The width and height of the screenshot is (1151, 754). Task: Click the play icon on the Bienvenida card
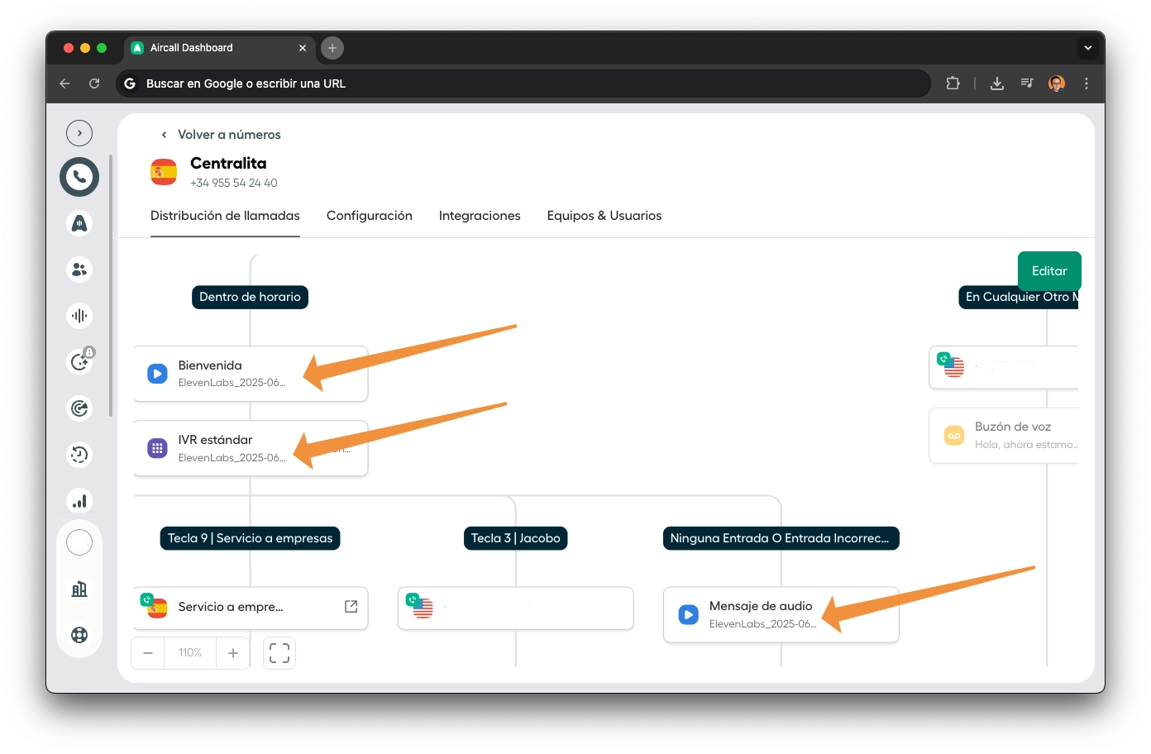[x=157, y=374]
